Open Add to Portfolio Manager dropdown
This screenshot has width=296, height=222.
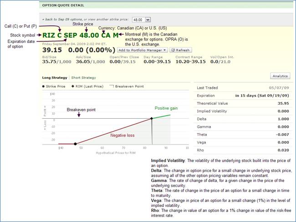143,50
